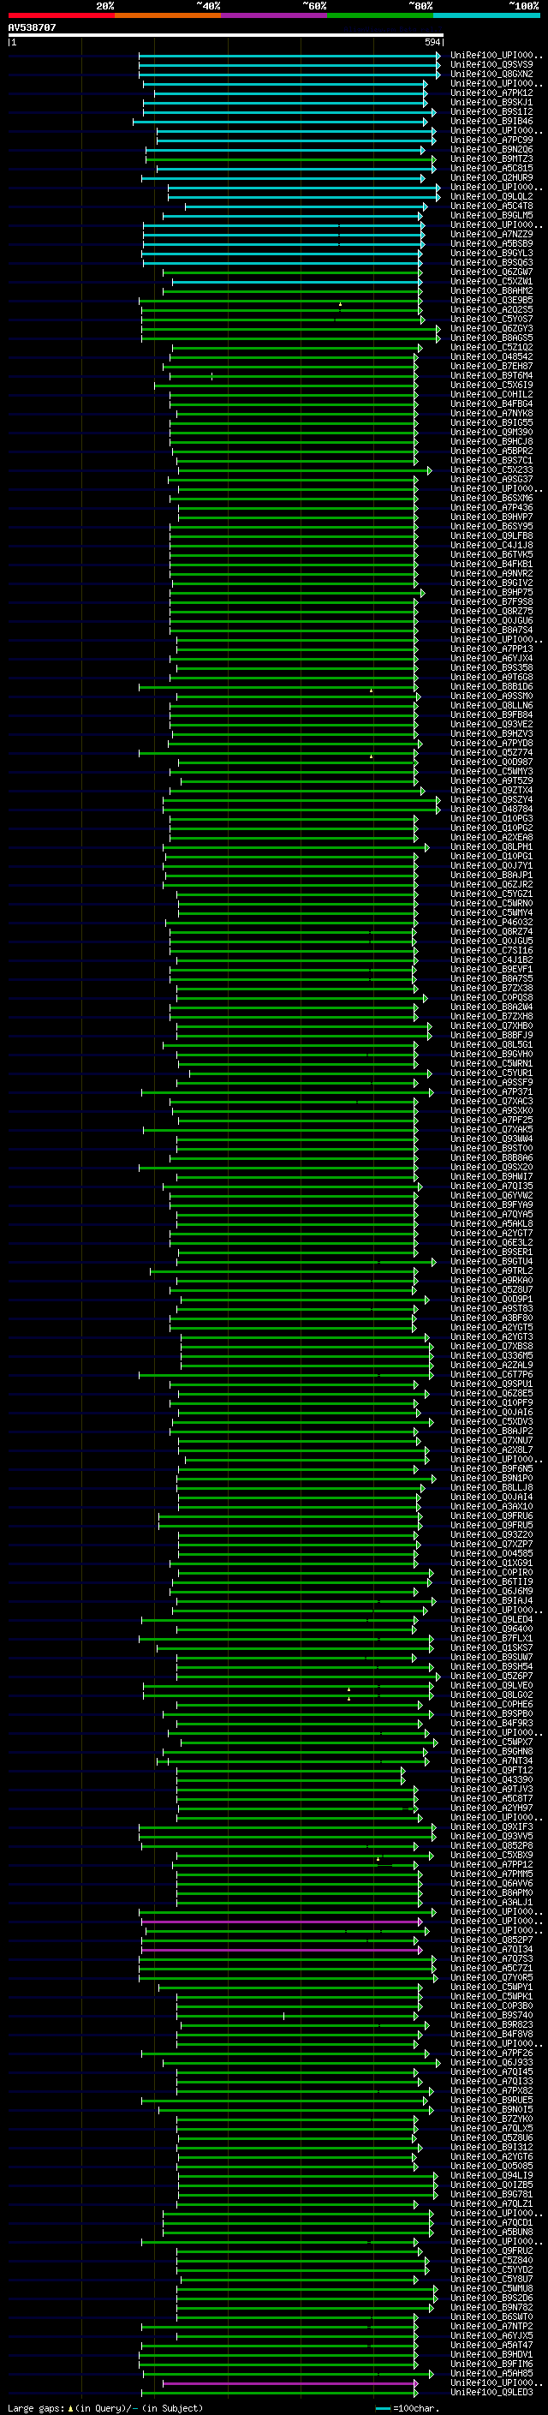Screen dimensions: 548x2415
Task: Click the Large gaps legend text
Action: [105, 2408]
